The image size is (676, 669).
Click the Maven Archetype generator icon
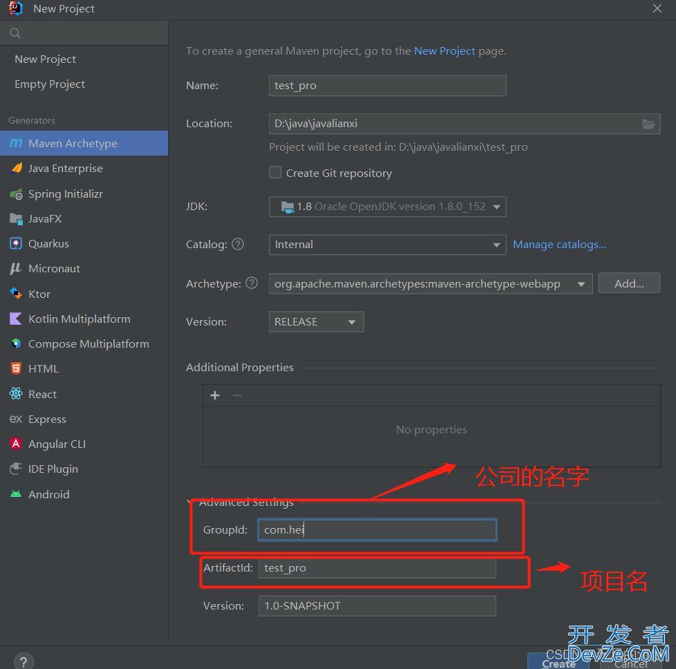coord(16,143)
